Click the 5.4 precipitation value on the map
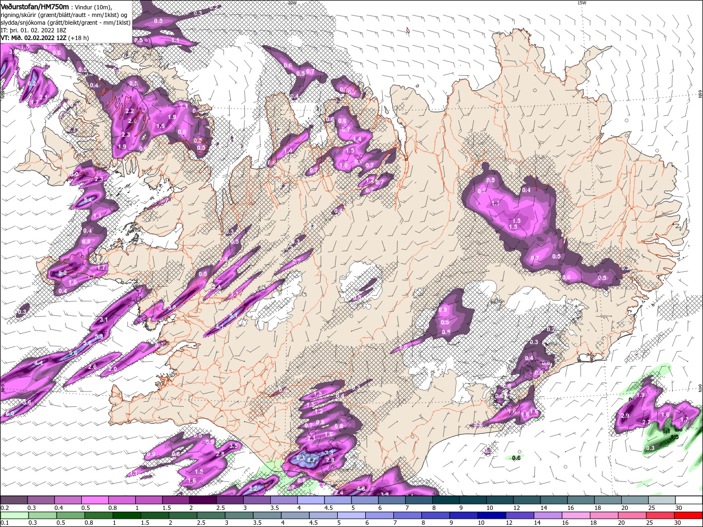Screen dimensions: 703x527 [x=87, y=200]
